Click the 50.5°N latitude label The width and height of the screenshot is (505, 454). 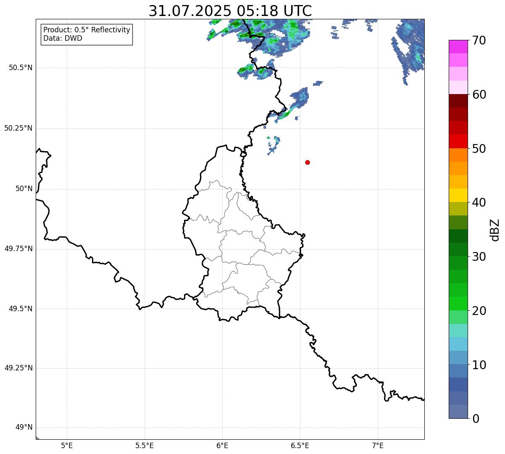tap(21, 68)
